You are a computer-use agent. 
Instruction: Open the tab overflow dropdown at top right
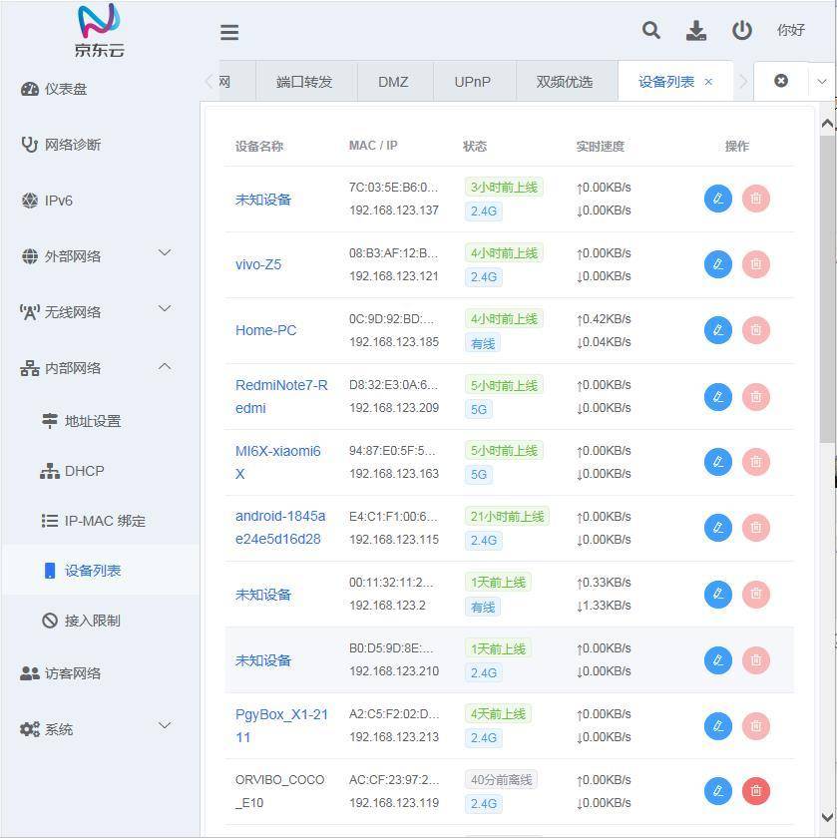coord(820,81)
